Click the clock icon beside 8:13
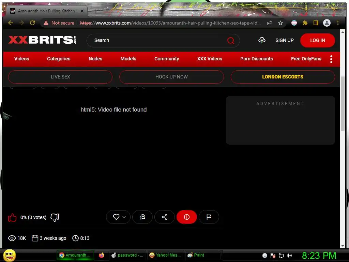349x262 pixels. point(75,238)
